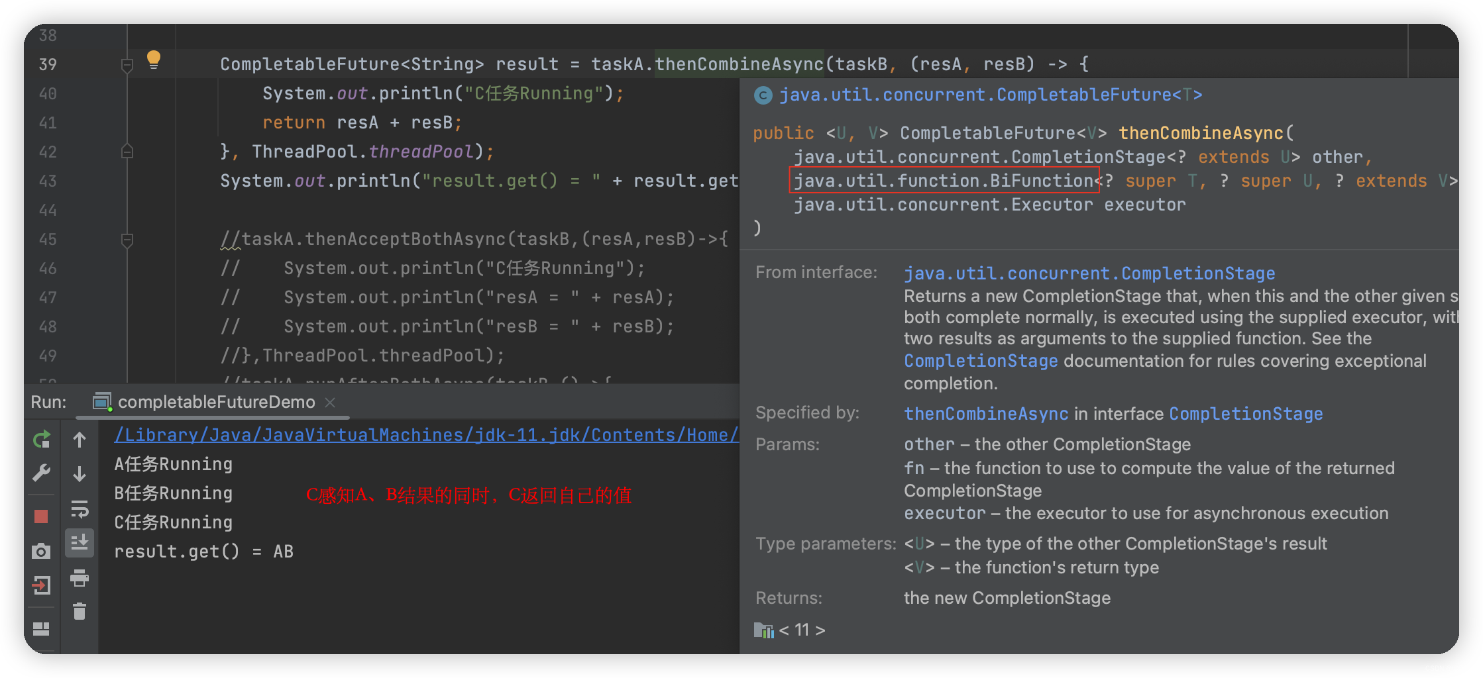
Task: Open the jdk-11 path link in console
Action: point(426,435)
